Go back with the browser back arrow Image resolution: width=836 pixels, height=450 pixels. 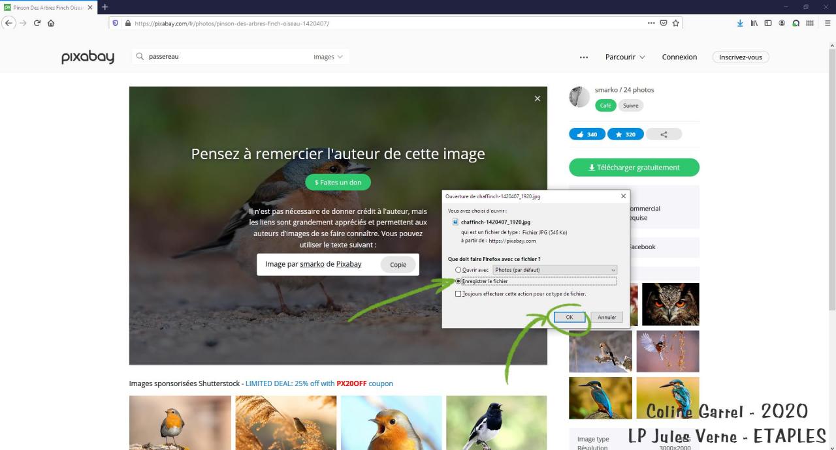point(8,23)
